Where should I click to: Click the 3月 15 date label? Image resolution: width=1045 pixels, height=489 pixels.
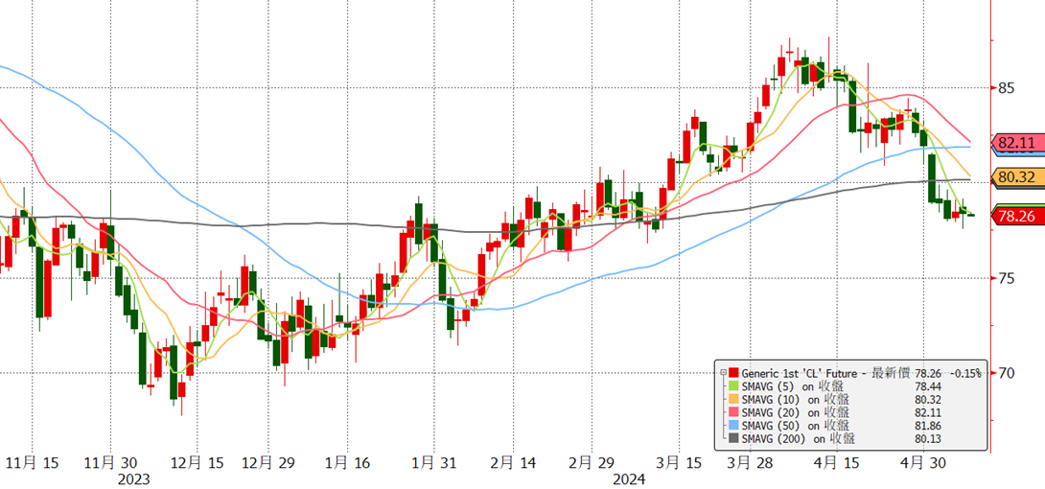click(679, 462)
